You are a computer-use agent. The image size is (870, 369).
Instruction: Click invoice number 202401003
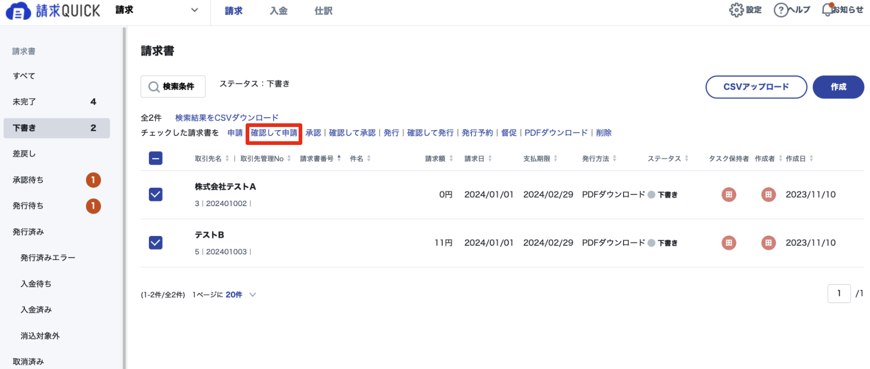coord(226,252)
